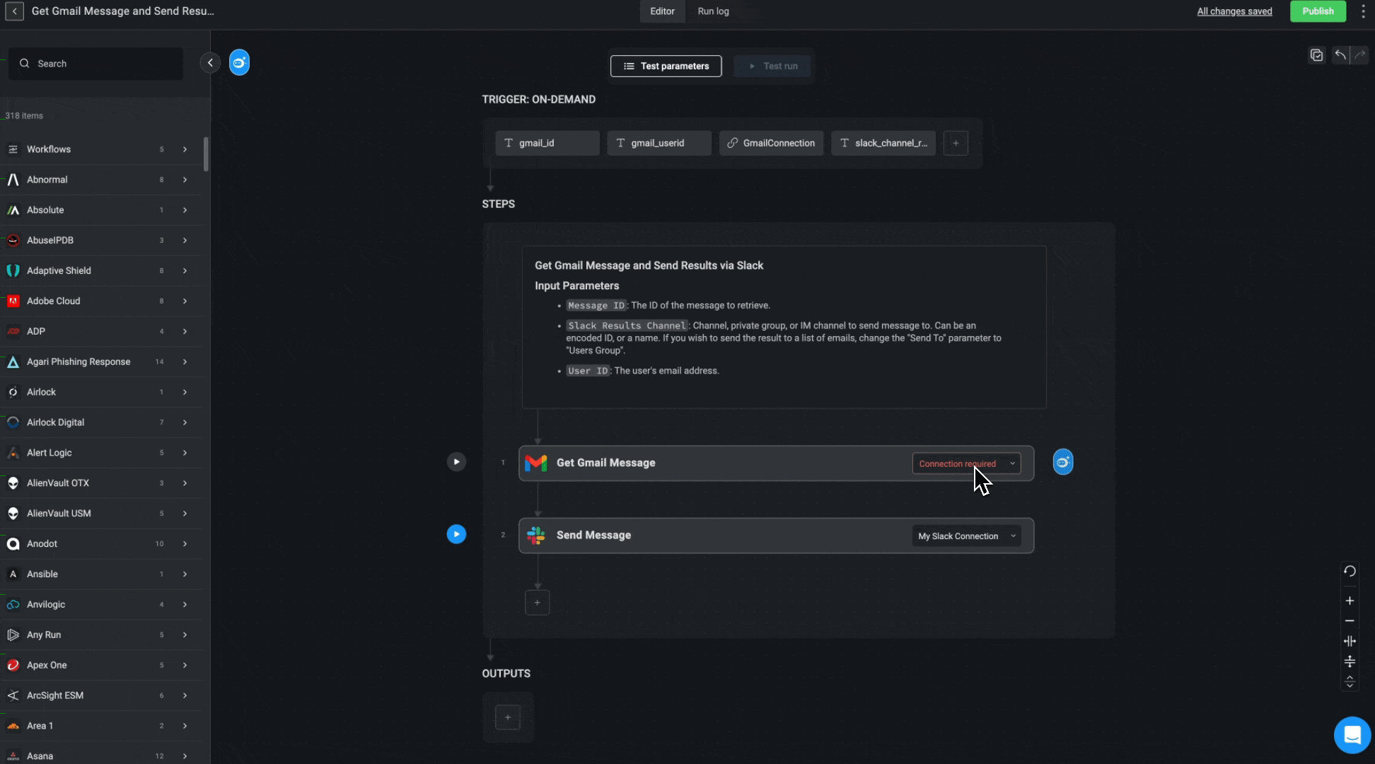Click the sidebar Search field
This screenshot has height=764, width=1375.
pos(95,64)
